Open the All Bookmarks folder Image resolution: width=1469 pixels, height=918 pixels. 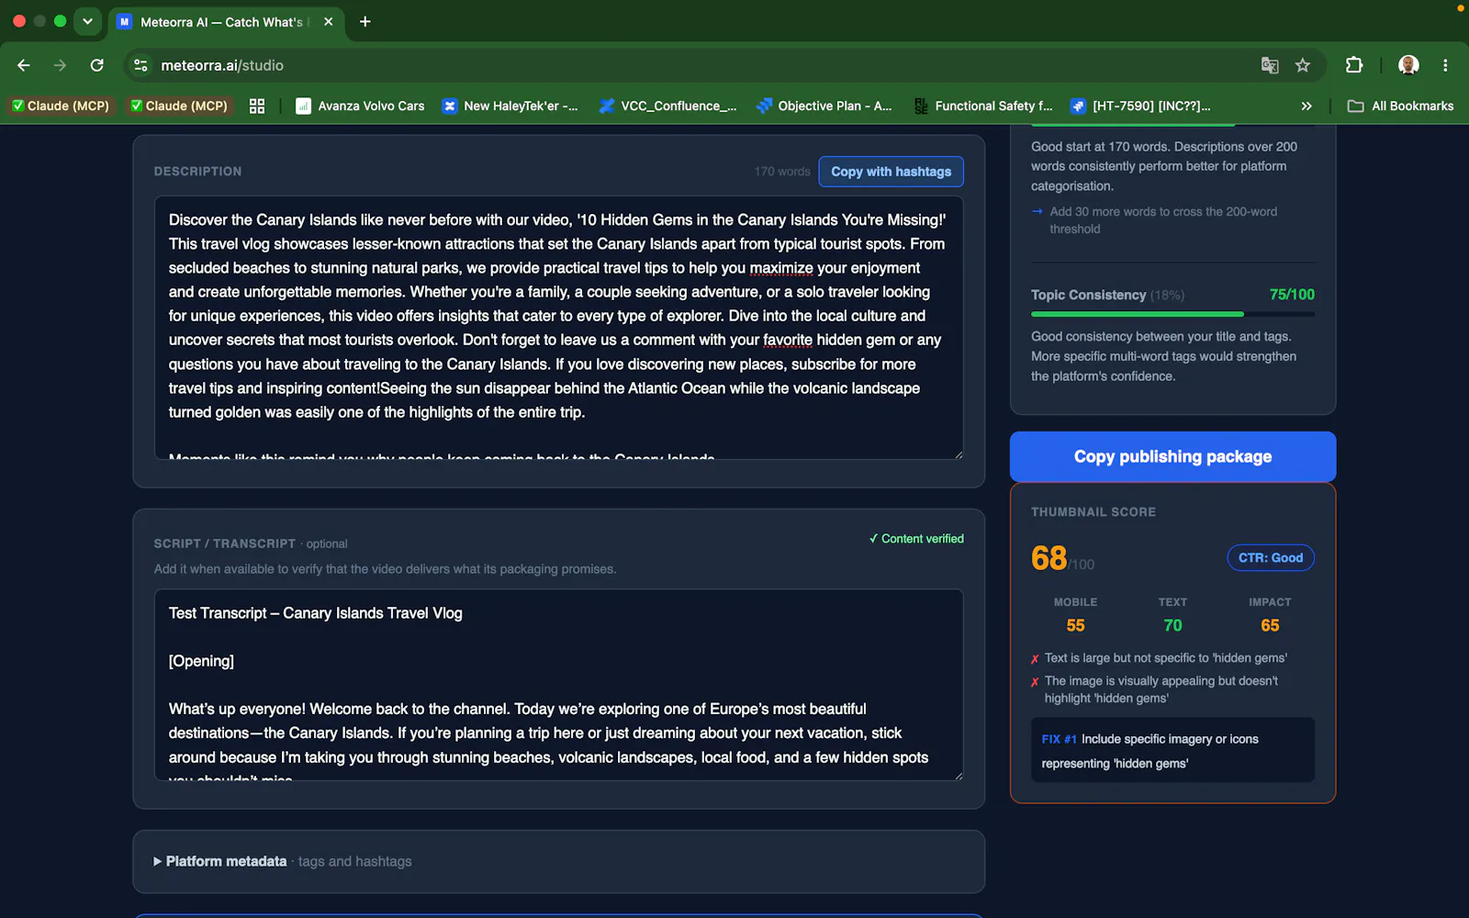1400,106
